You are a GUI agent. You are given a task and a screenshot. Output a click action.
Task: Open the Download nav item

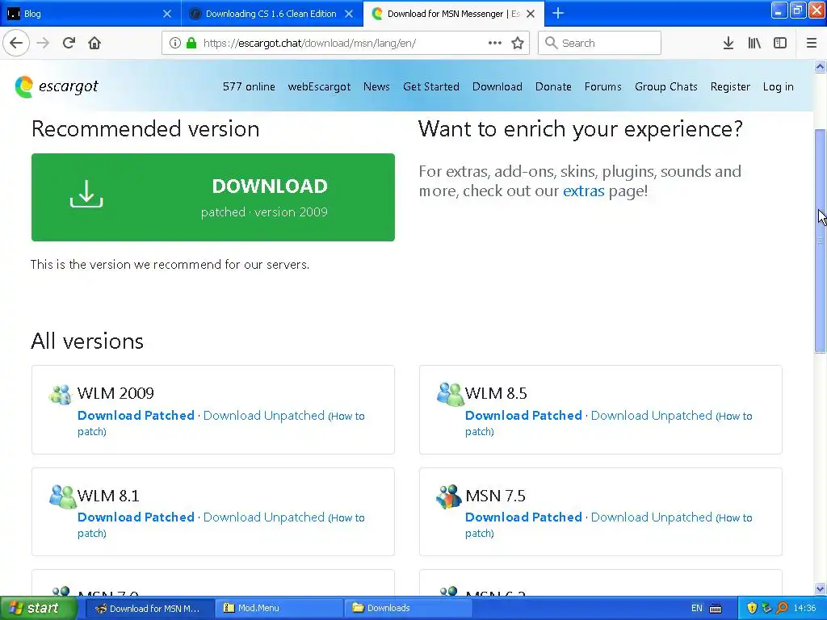(497, 86)
